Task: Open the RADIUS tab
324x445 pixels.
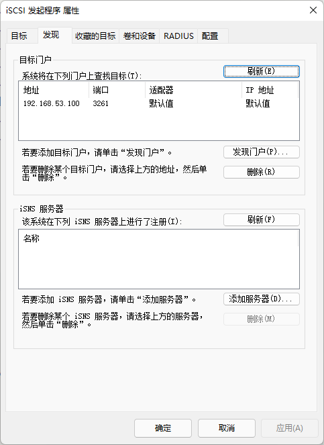Action: [178, 36]
